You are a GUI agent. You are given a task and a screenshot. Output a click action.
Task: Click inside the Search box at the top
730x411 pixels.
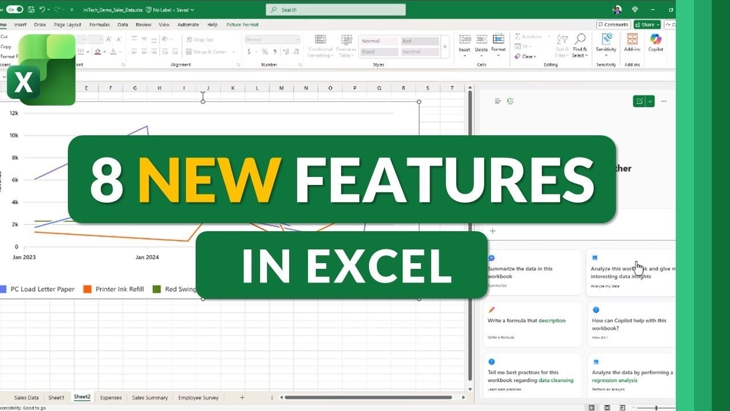tap(336, 10)
